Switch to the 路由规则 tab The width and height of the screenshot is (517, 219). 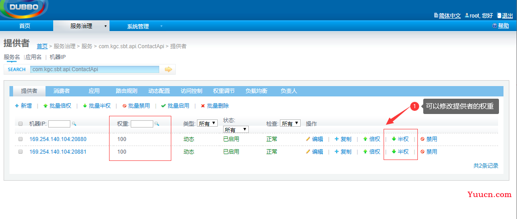(x=127, y=91)
